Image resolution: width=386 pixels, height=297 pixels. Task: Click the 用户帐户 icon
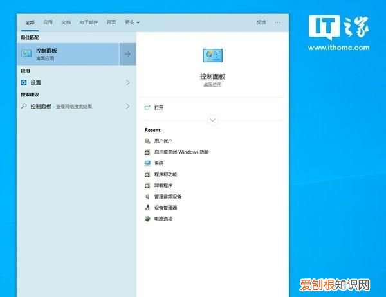pos(147,141)
